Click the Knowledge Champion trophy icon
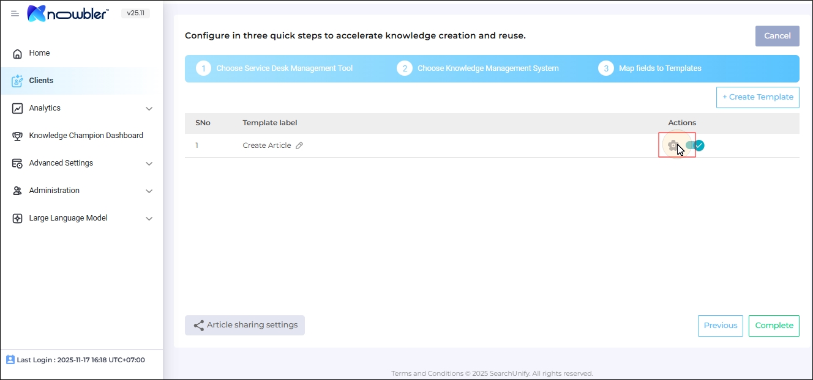Viewport: 813px width, 380px height. [18, 136]
